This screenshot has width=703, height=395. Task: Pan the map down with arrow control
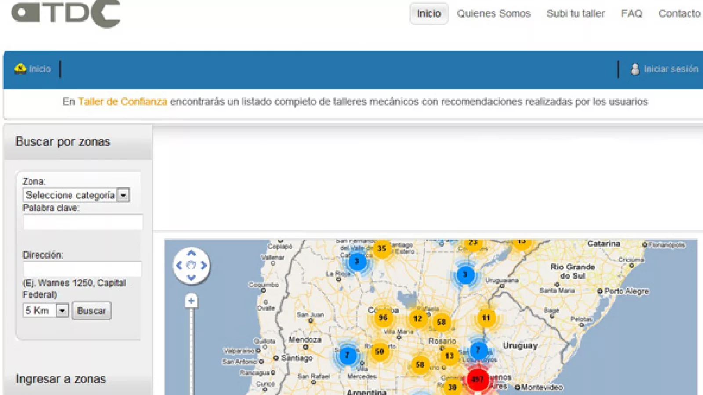[x=191, y=277]
